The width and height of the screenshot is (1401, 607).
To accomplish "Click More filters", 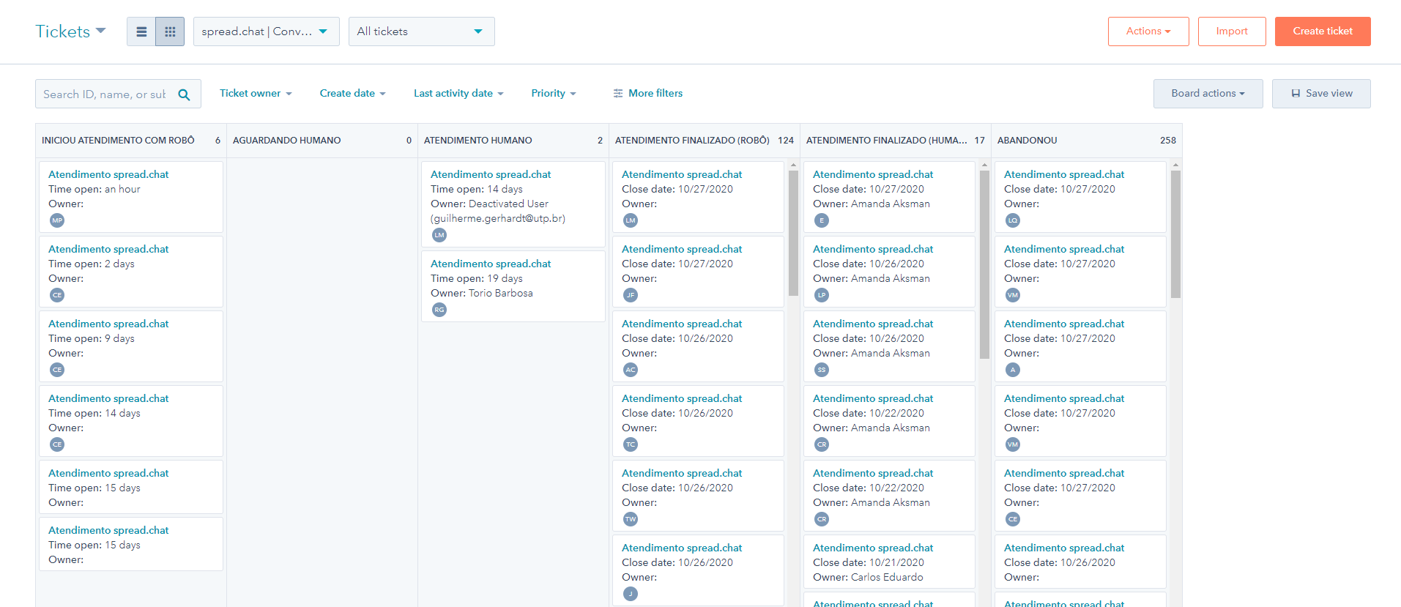I will coord(647,93).
